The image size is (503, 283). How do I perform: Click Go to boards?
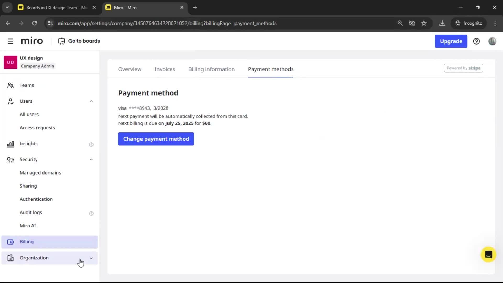coord(79,41)
